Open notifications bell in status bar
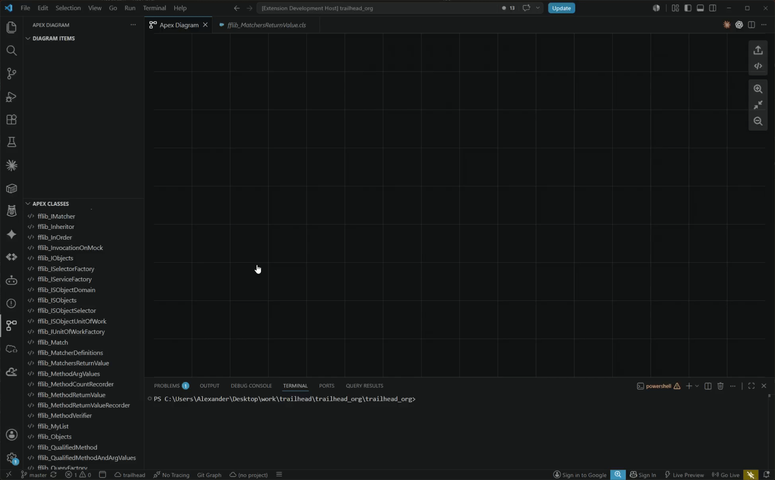The height and width of the screenshot is (480, 775). point(766,474)
